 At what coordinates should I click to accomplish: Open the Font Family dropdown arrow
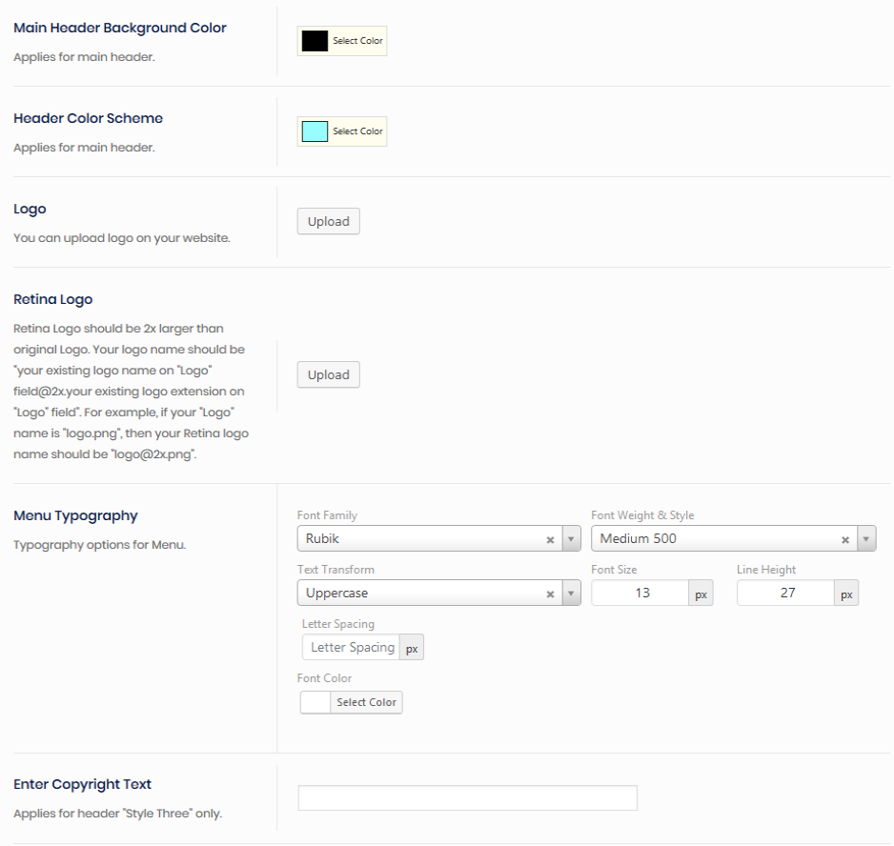tap(572, 539)
